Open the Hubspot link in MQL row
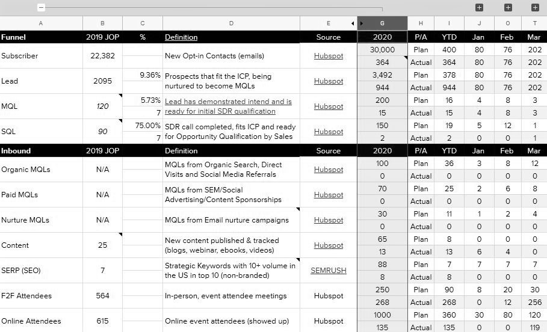Screen dimensions: 547x332 (329, 106)
